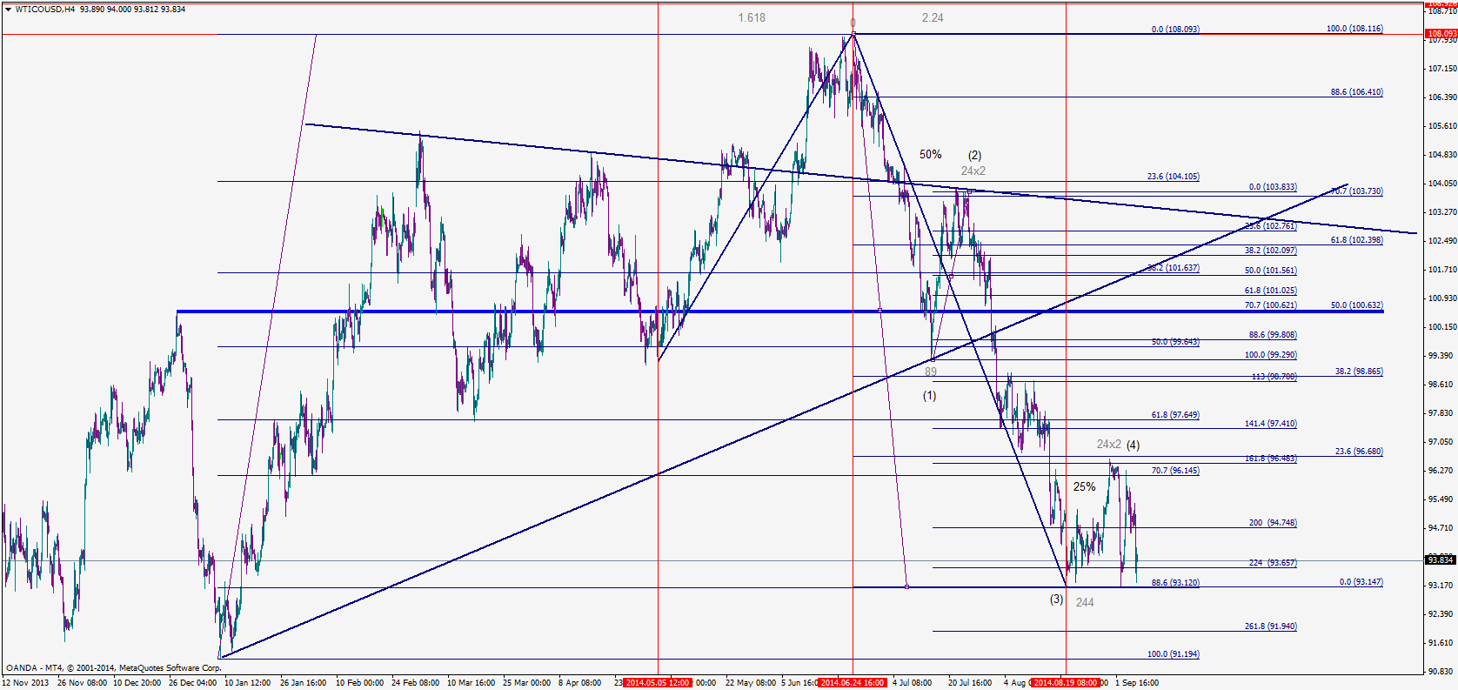Click 98.610 on the price scale
The width and height of the screenshot is (1458, 690).
coord(1441,384)
